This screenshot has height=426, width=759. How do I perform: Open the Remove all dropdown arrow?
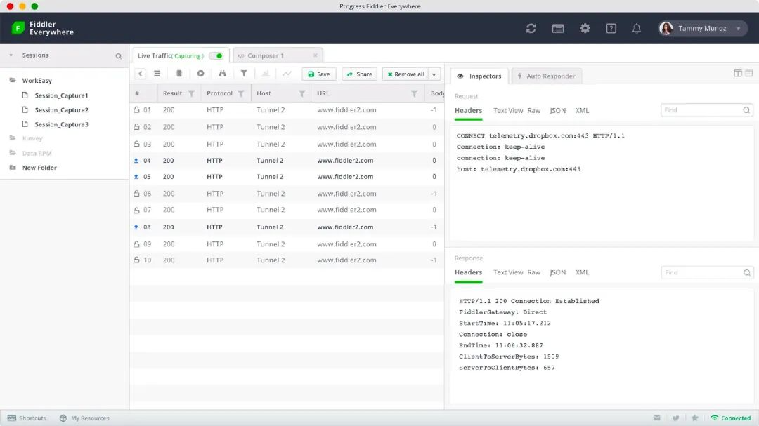pos(434,74)
